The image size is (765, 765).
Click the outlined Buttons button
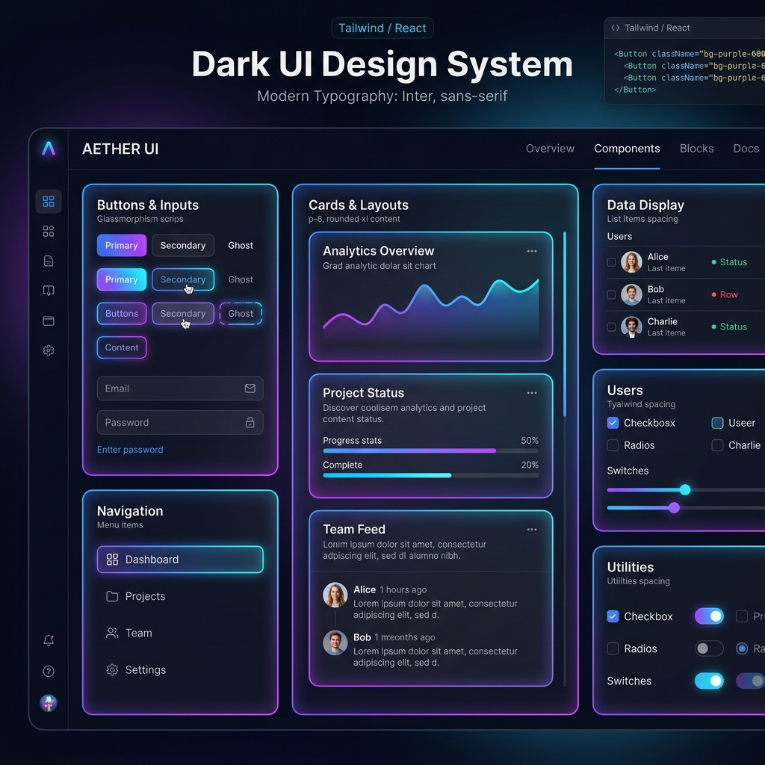pyautogui.click(x=122, y=313)
